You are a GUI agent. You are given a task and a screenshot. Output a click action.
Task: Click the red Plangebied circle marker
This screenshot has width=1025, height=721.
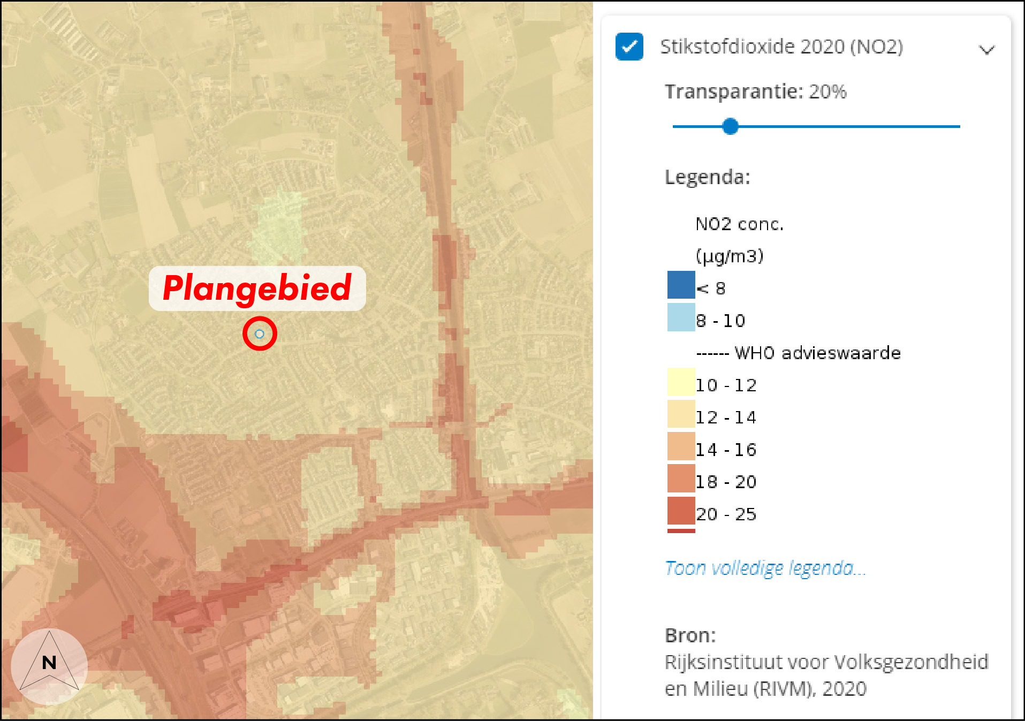click(x=260, y=334)
